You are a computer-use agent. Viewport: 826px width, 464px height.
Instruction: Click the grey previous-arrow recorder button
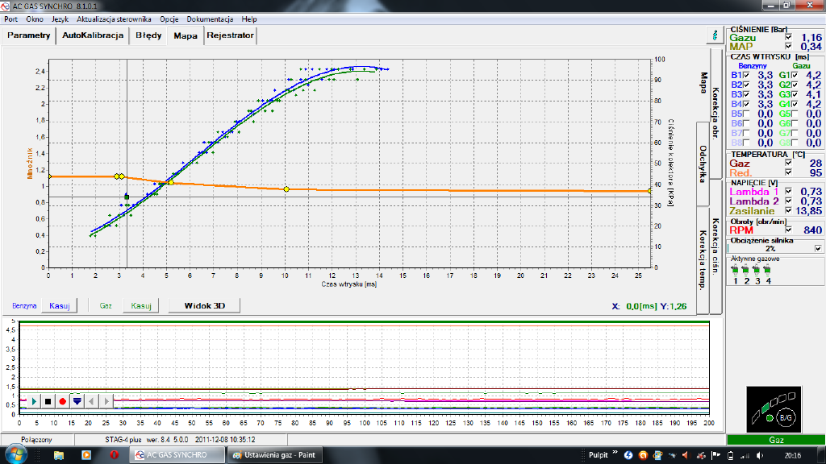pyautogui.click(x=92, y=401)
